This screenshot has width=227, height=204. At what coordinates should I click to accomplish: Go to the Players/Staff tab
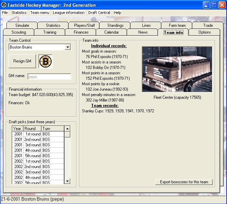tap(84, 25)
